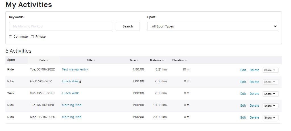291x131 pixels.
Task: Open Share dropdown for the Lunch Walk row
Action: point(271,94)
